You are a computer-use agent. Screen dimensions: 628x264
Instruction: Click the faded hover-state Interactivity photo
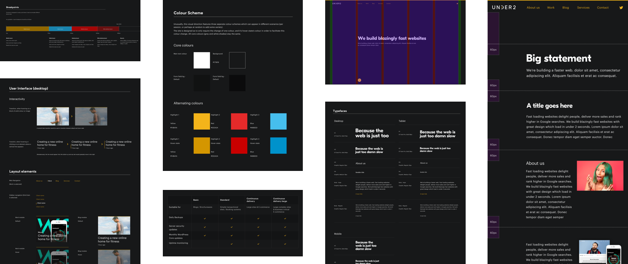91,116
